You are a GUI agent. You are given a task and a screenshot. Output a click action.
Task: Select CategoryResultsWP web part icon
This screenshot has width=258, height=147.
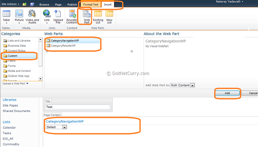click(48, 46)
